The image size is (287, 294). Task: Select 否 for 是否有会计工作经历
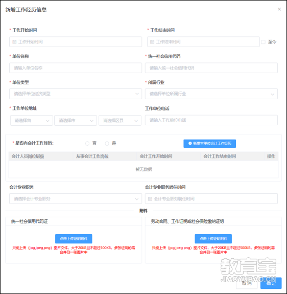87,144
